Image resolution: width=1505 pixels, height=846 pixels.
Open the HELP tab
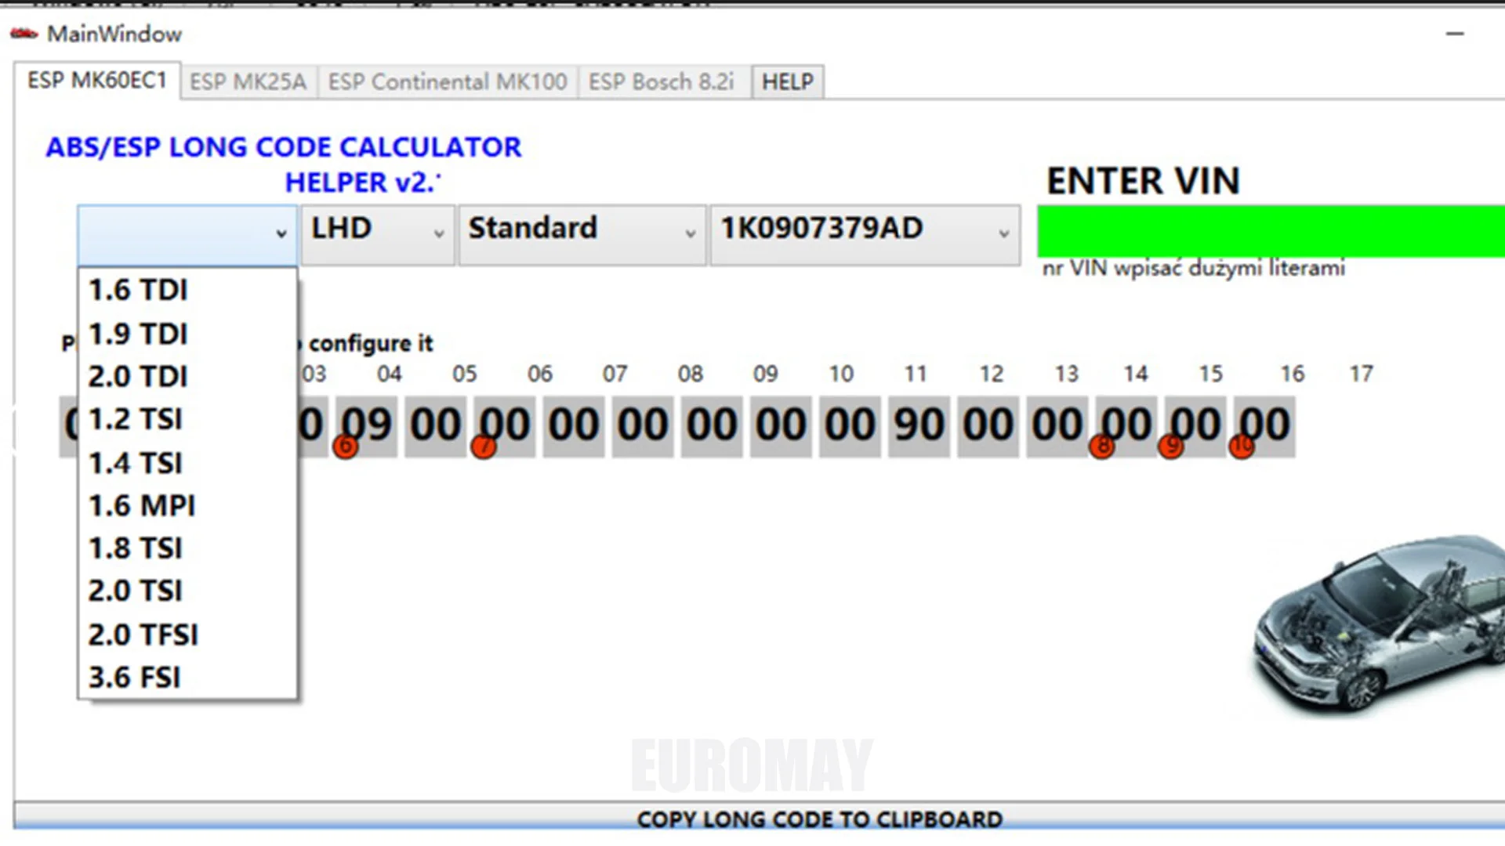click(788, 81)
